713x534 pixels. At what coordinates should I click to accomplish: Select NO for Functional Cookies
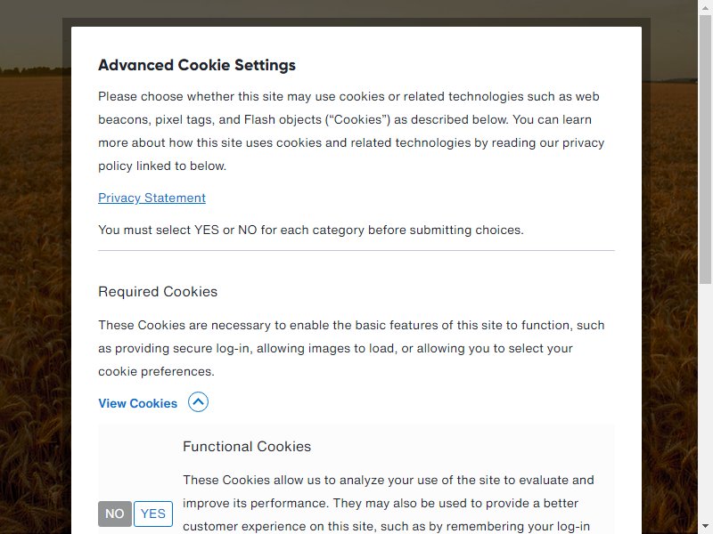(115, 514)
